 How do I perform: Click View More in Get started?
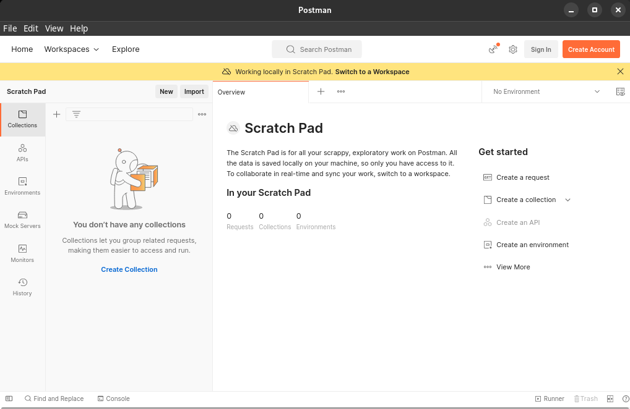pos(513,267)
